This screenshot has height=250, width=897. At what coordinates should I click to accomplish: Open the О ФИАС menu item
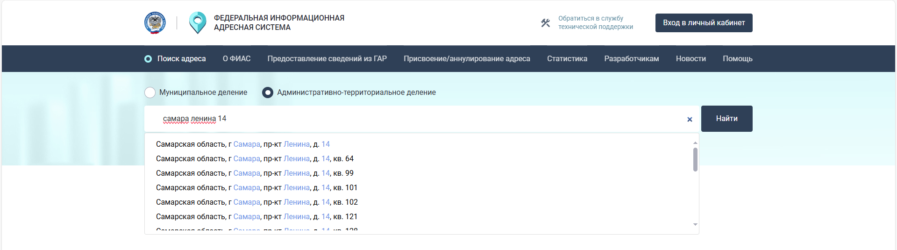click(236, 59)
